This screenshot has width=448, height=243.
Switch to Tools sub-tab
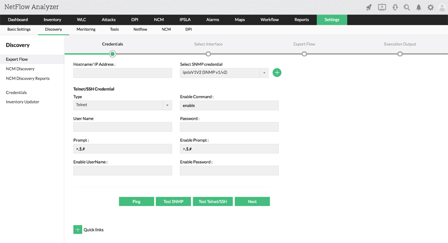coord(114,30)
